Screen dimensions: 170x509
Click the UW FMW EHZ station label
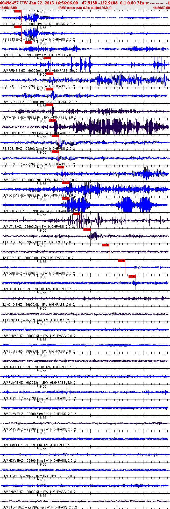pos(13,383)
